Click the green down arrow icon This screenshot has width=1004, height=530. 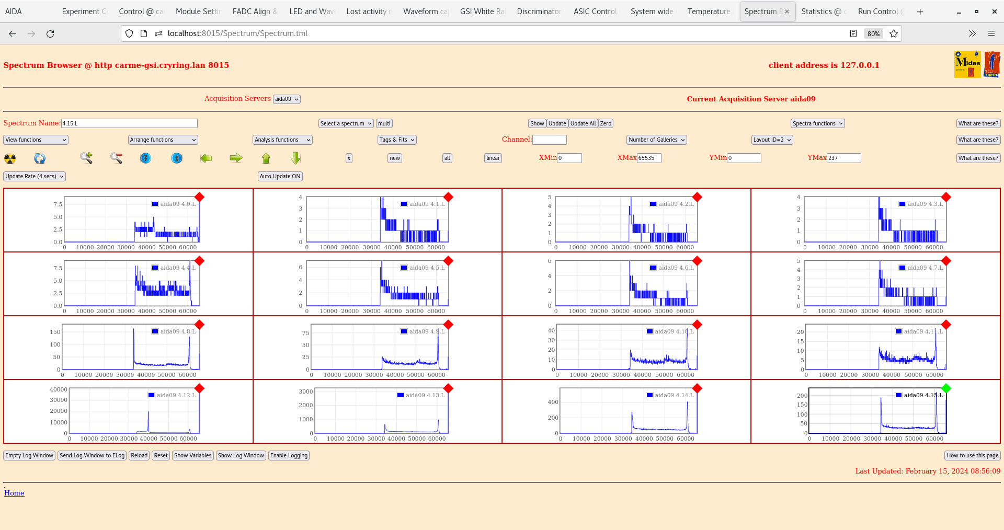(x=296, y=158)
